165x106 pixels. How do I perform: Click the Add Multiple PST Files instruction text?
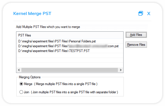(48, 27)
